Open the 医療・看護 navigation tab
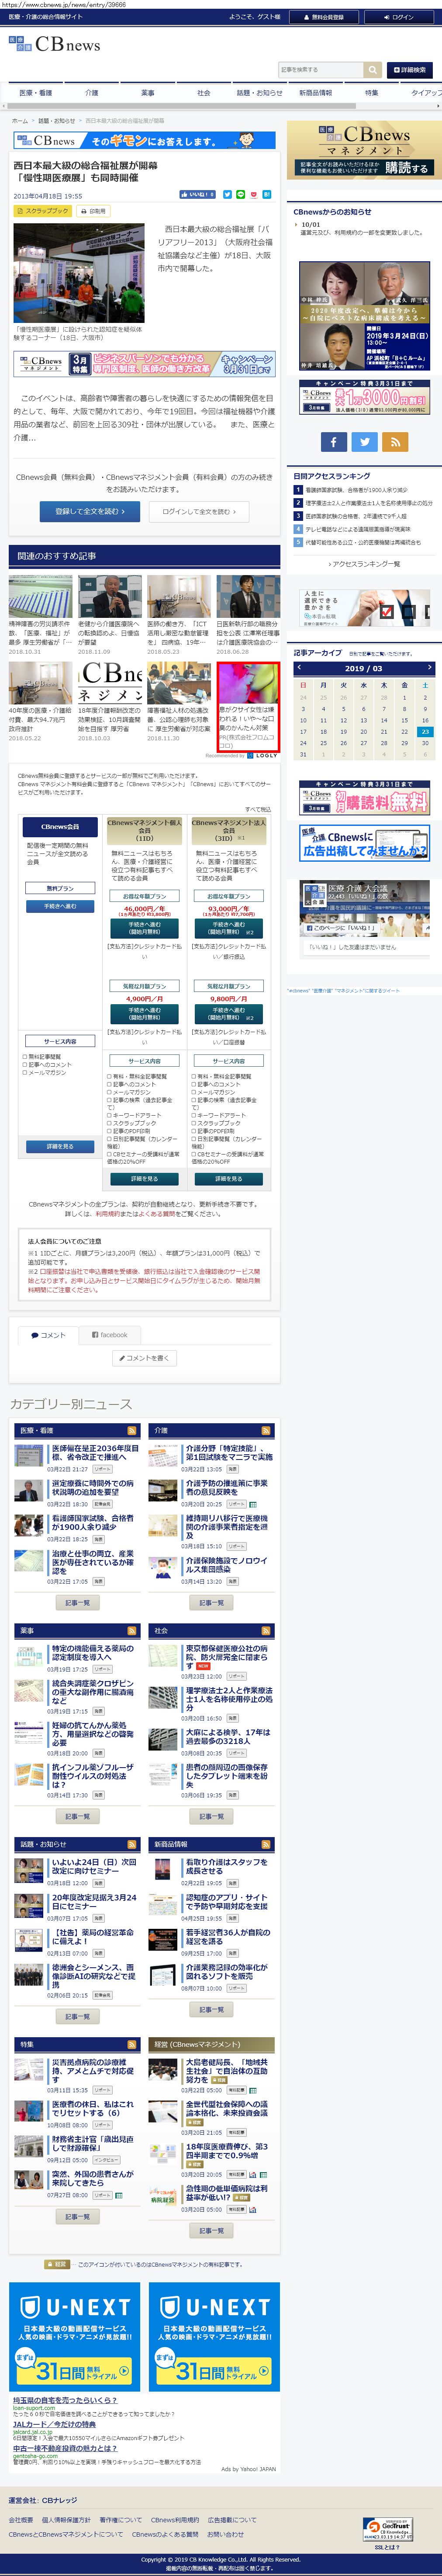Viewport: 442px width, 2576px height. click(x=36, y=93)
